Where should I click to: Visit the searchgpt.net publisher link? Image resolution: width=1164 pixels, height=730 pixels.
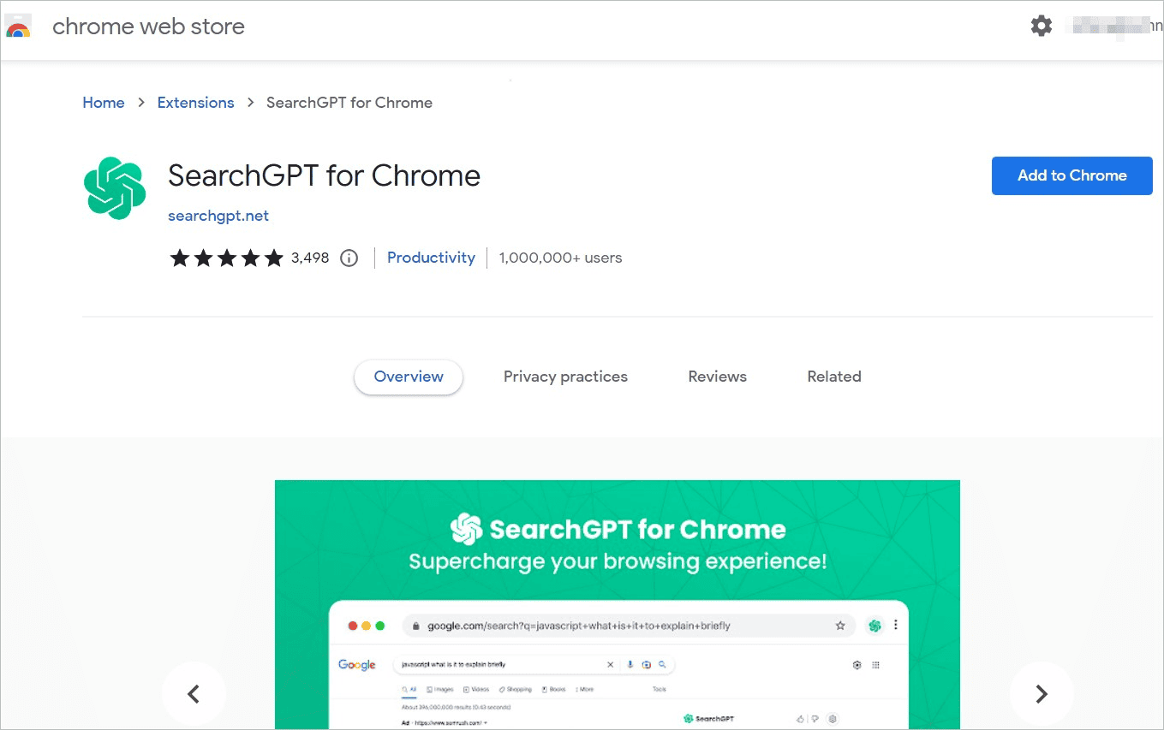[218, 216]
